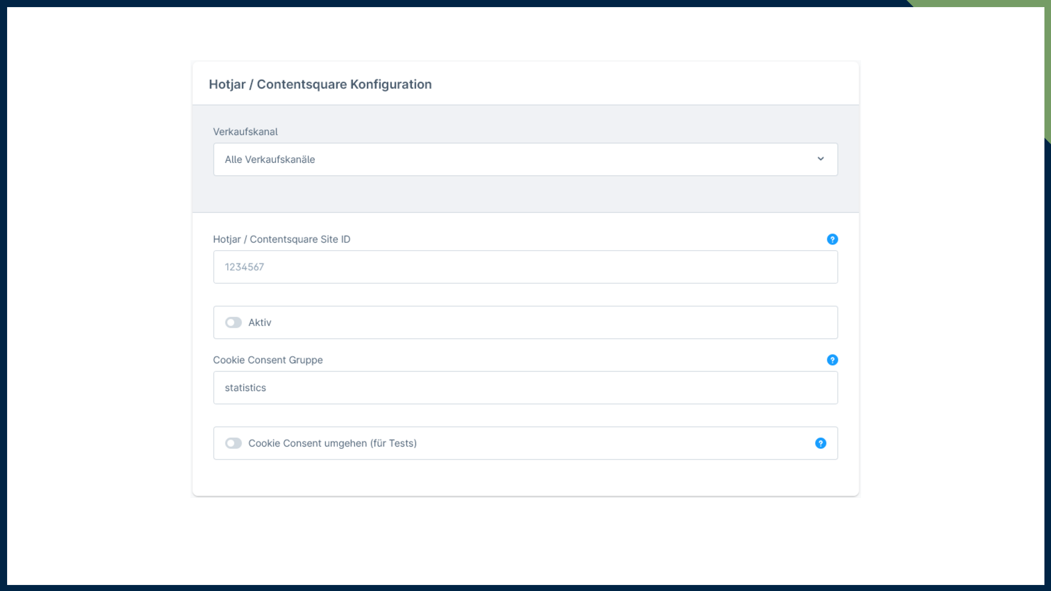Image resolution: width=1051 pixels, height=591 pixels.
Task: Click the 'statistics' value text
Action: 245,388
